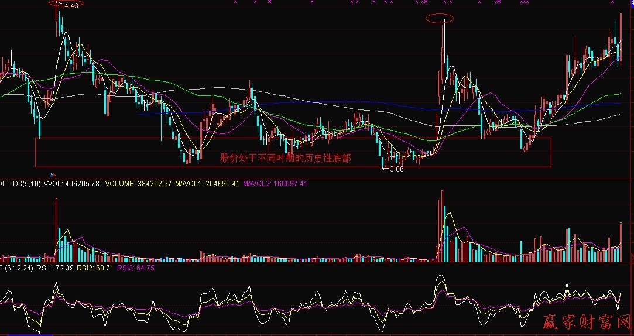Viewport: 634px width, 336px height.
Task: Click the small x icon at right edge of volume panel
Action: click(632, 258)
